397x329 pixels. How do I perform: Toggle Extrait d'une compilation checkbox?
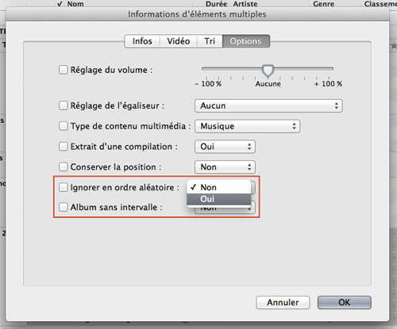(x=63, y=147)
